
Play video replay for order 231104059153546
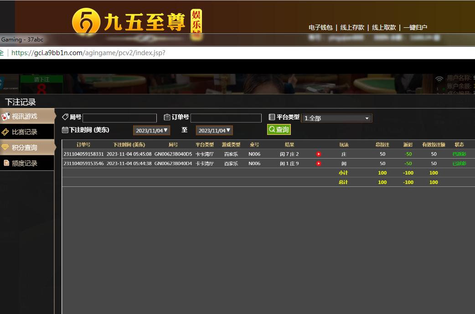pos(318,164)
